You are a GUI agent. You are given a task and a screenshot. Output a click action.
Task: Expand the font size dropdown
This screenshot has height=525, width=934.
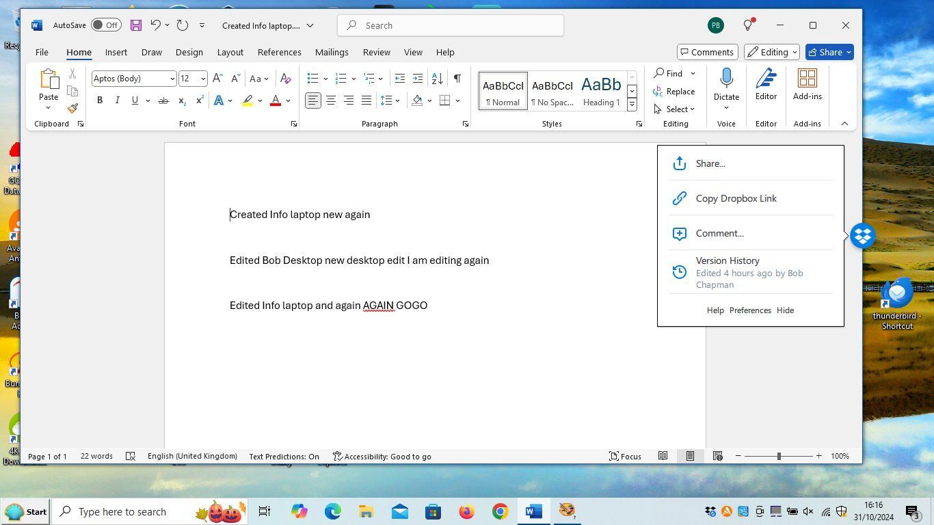pos(203,79)
